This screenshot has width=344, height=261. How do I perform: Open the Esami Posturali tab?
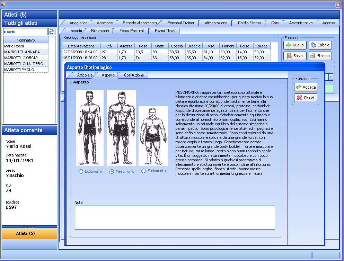click(x=132, y=31)
